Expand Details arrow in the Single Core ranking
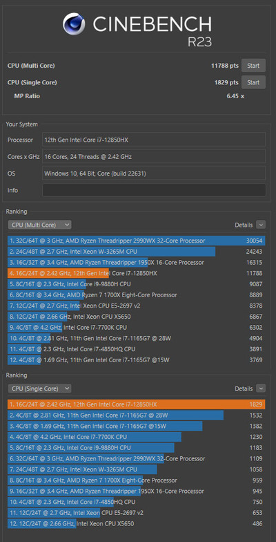This screenshot has height=542, width=276. [261, 389]
